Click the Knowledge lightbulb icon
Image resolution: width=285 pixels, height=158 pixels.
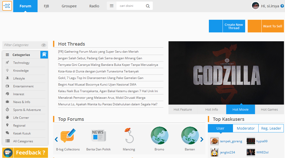[7, 70]
